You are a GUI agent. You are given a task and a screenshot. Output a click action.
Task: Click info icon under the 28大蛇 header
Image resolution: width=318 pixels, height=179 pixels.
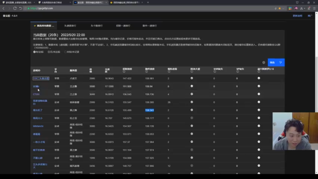click(x=192, y=72)
